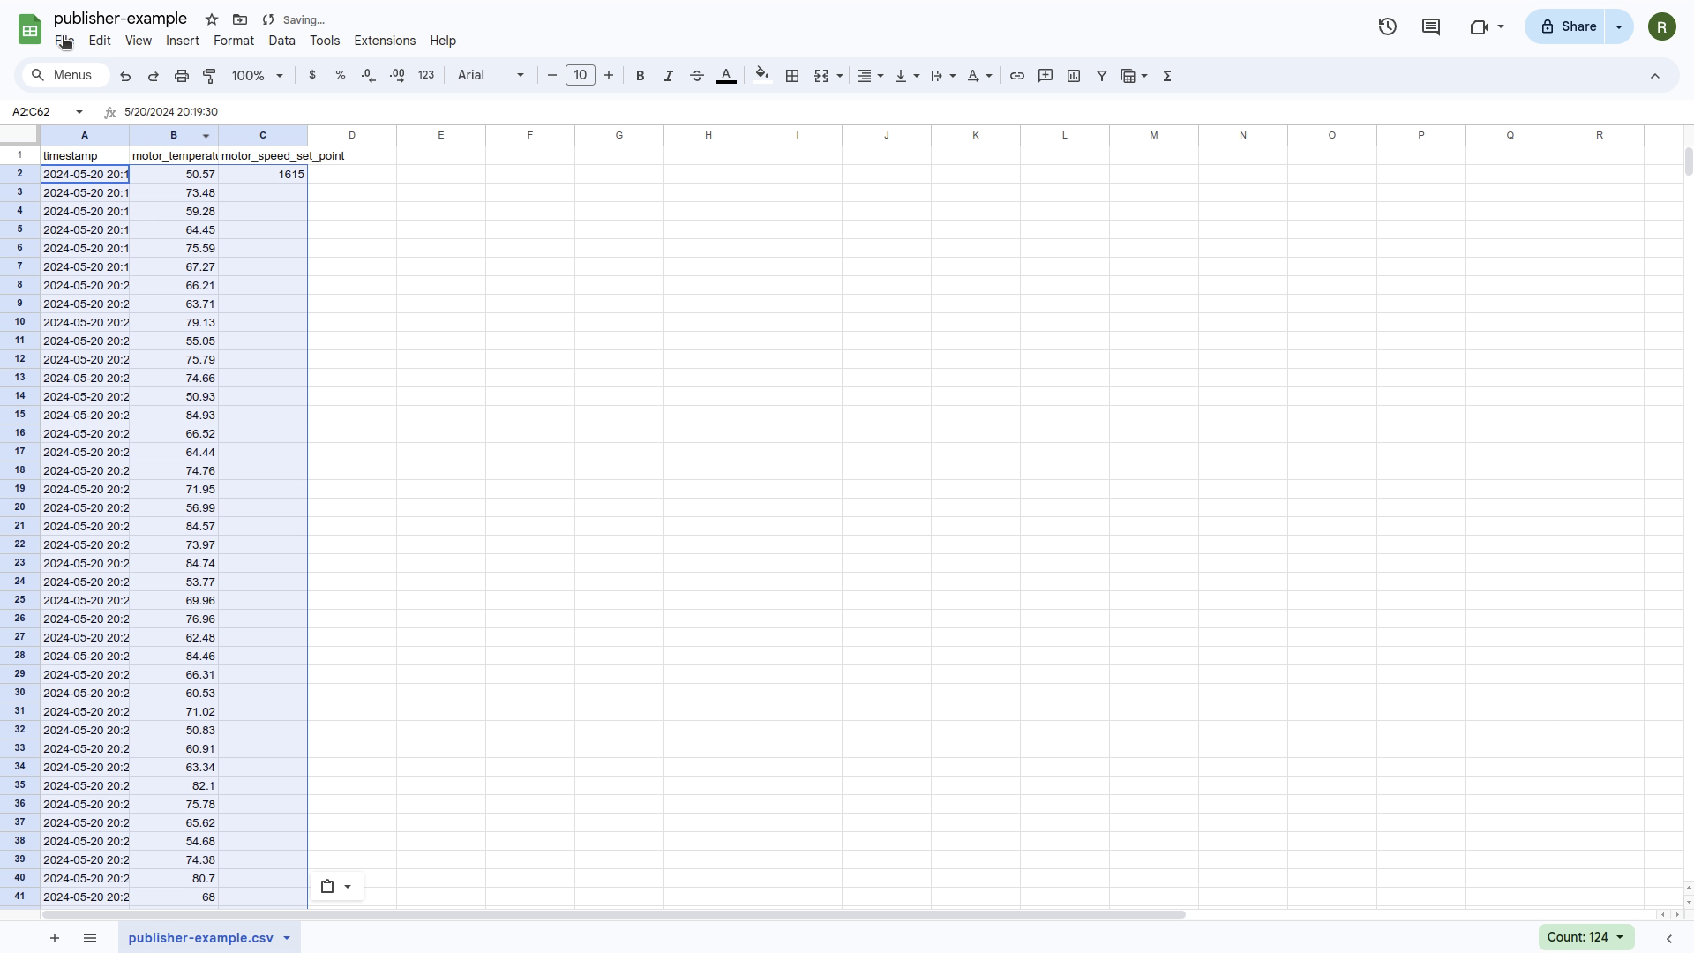
Task: Open the fill color picker
Action: tap(762, 76)
